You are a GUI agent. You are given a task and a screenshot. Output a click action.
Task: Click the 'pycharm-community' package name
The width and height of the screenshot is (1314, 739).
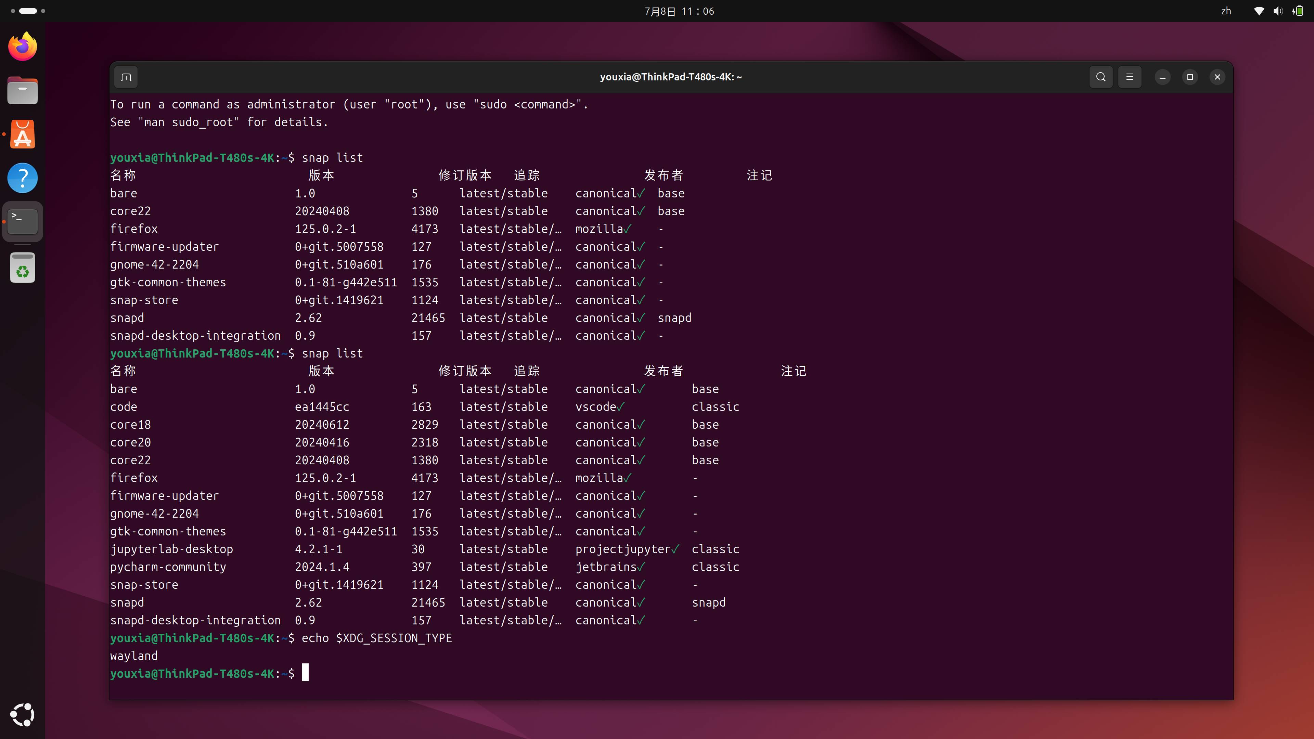(x=168, y=567)
